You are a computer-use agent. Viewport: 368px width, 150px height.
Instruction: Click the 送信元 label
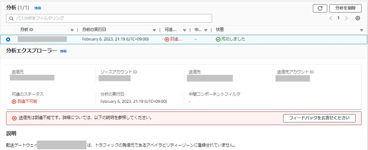(x=18, y=72)
